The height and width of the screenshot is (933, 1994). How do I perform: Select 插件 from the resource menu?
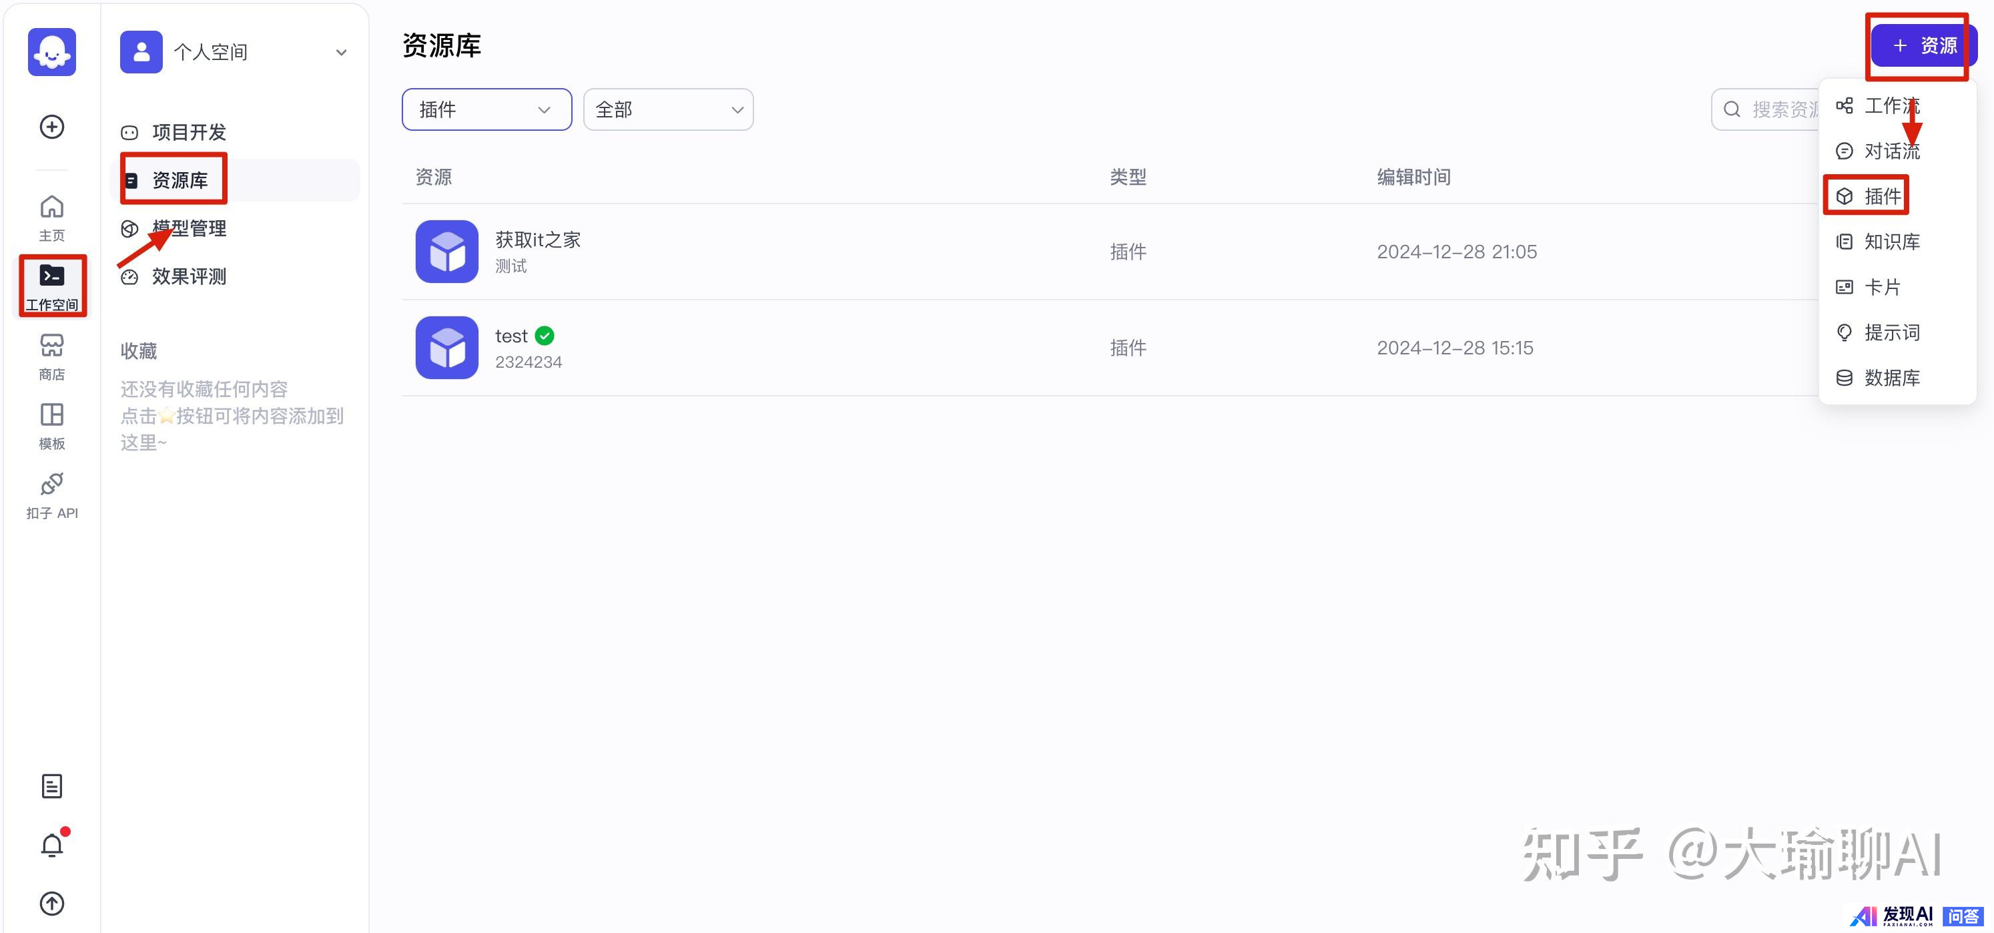point(1881,196)
